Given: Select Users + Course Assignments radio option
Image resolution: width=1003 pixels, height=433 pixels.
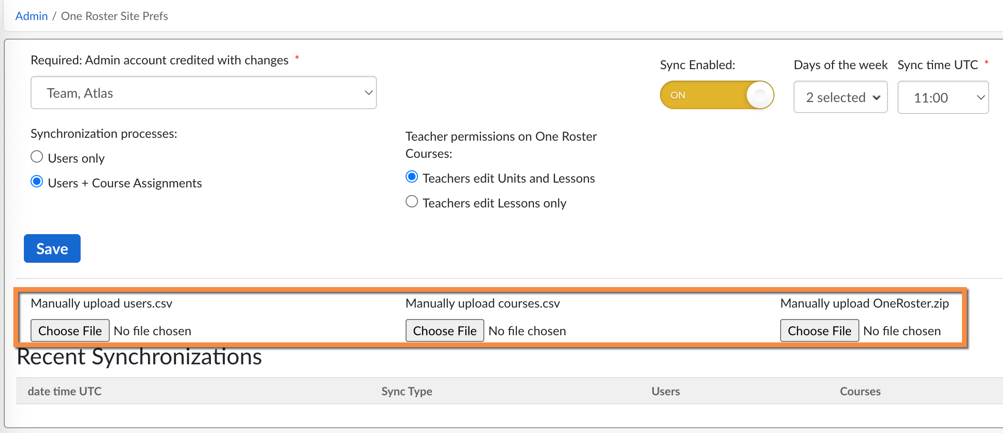Looking at the screenshot, I should 37,182.
